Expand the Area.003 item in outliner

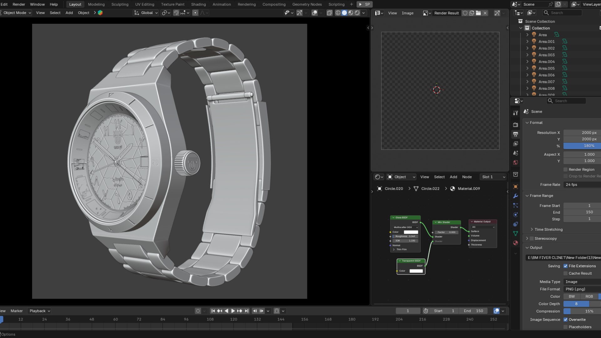527,55
